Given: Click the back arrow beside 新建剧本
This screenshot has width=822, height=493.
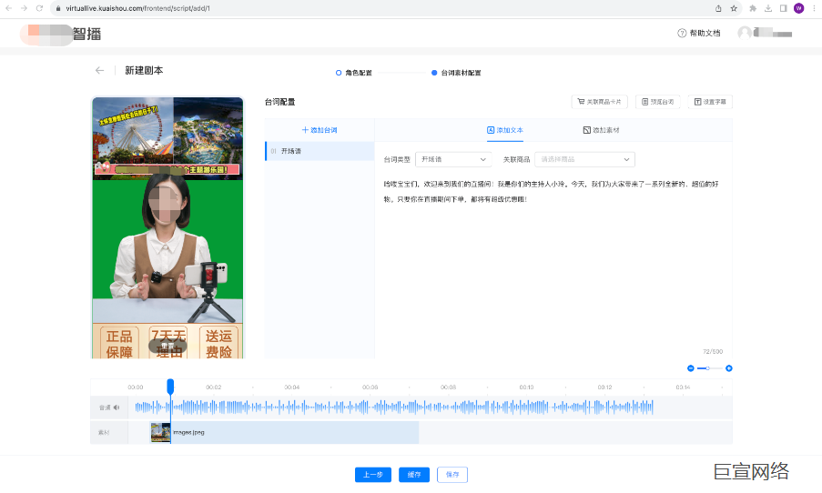Looking at the screenshot, I should tap(99, 70).
